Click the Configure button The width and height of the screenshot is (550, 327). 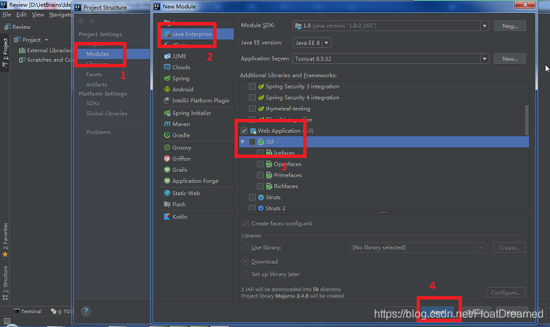(x=505, y=293)
